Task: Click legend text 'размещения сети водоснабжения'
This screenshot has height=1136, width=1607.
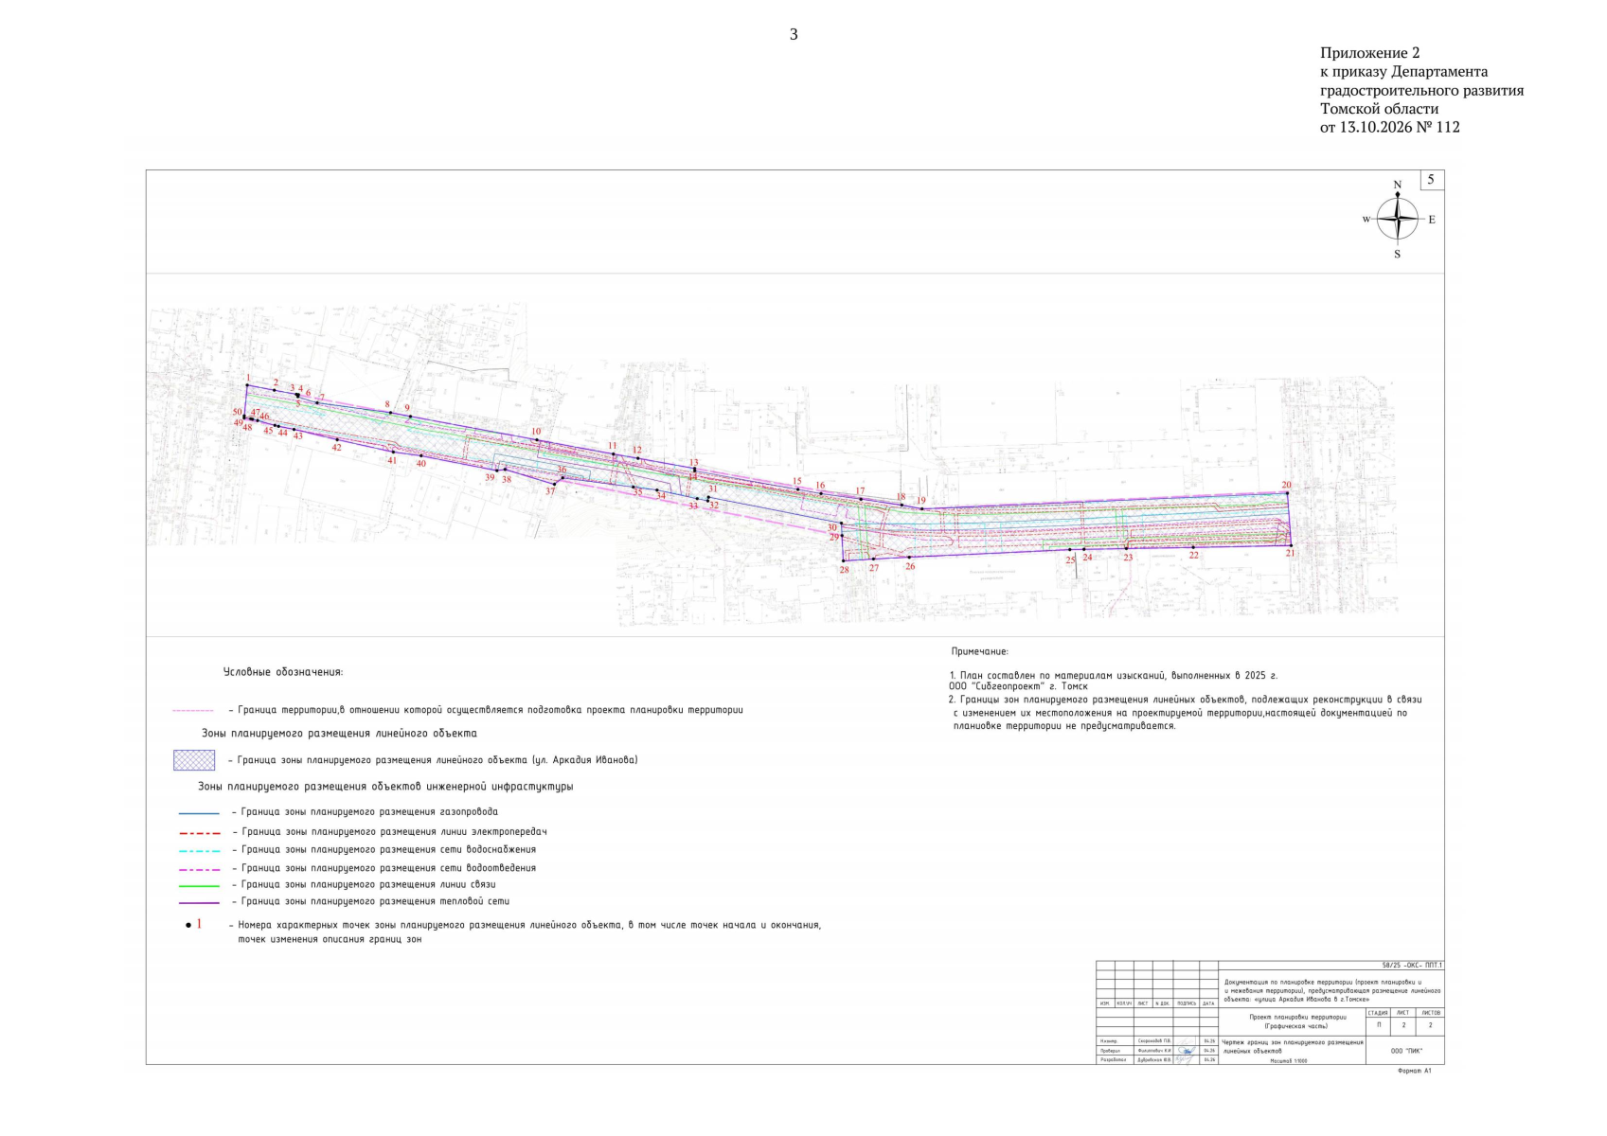Action: [457, 850]
